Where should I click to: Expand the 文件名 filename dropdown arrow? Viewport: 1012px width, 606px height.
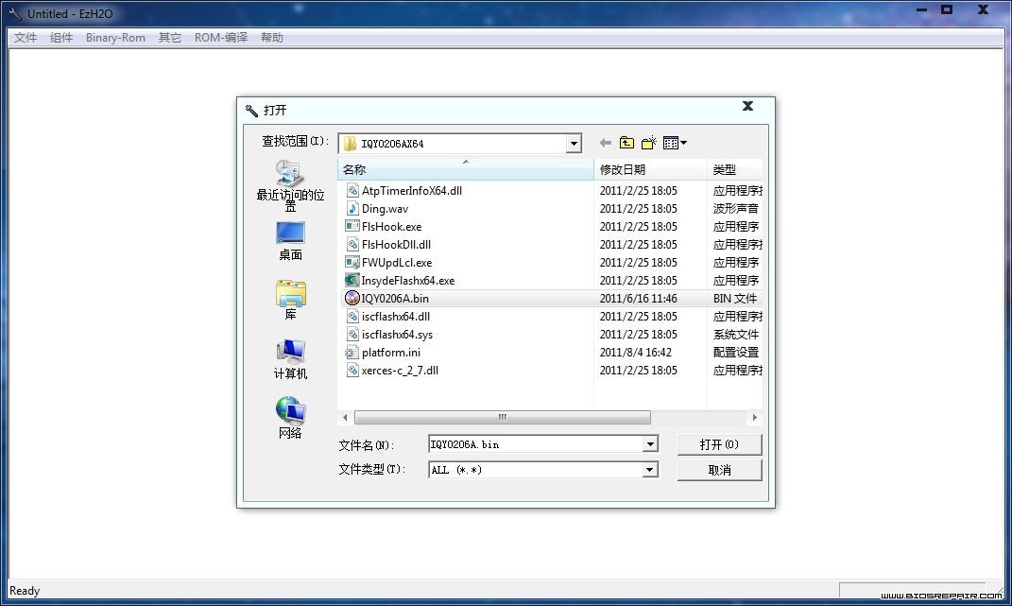click(650, 443)
